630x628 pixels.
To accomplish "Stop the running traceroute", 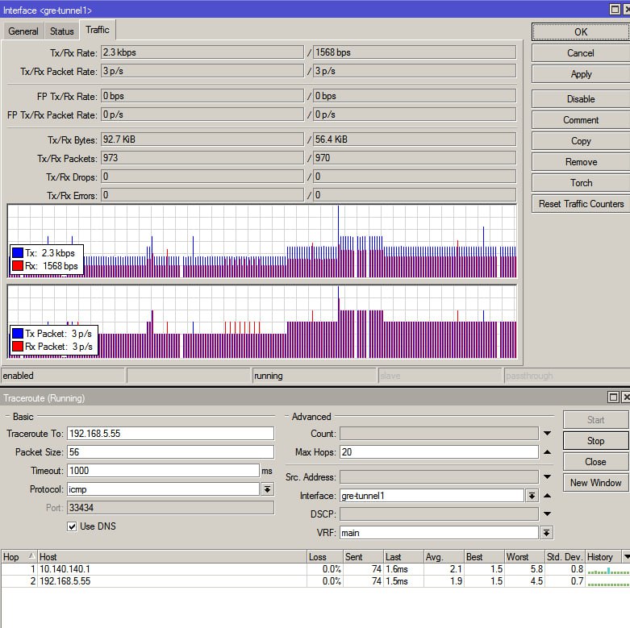I will [x=595, y=441].
